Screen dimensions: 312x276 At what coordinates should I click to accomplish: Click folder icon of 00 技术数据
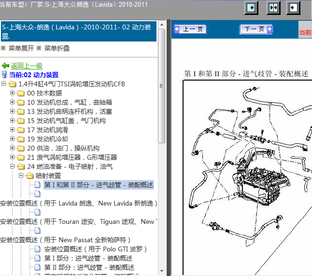pos(21,93)
